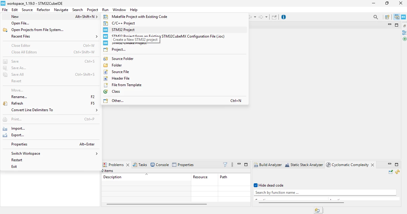Open the Run menu
This screenshot has height=214, width=407.
[105, 10]
